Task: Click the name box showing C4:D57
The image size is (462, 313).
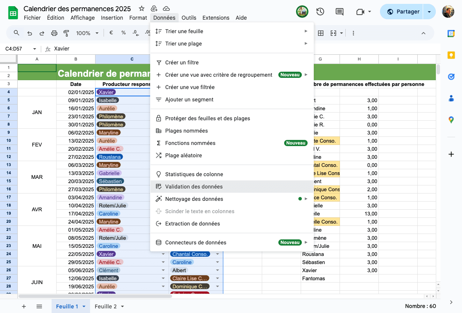Action: (20, 49)
